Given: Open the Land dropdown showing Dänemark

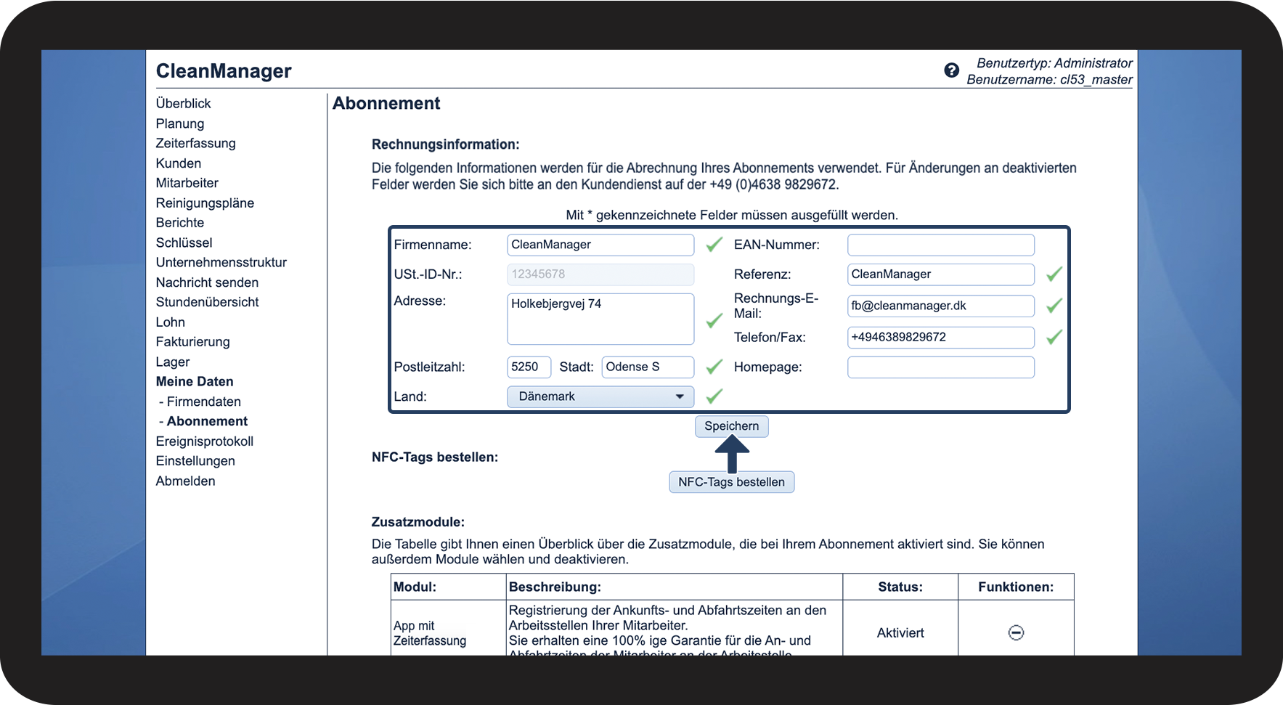Looking at the screenshot, I should pos(600,396).
